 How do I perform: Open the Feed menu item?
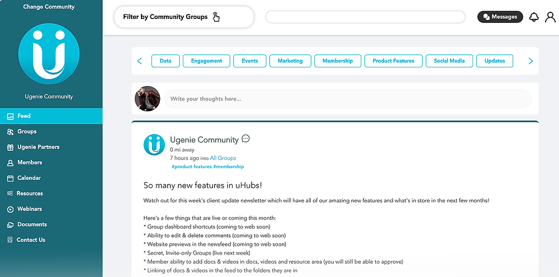[51, 116]
